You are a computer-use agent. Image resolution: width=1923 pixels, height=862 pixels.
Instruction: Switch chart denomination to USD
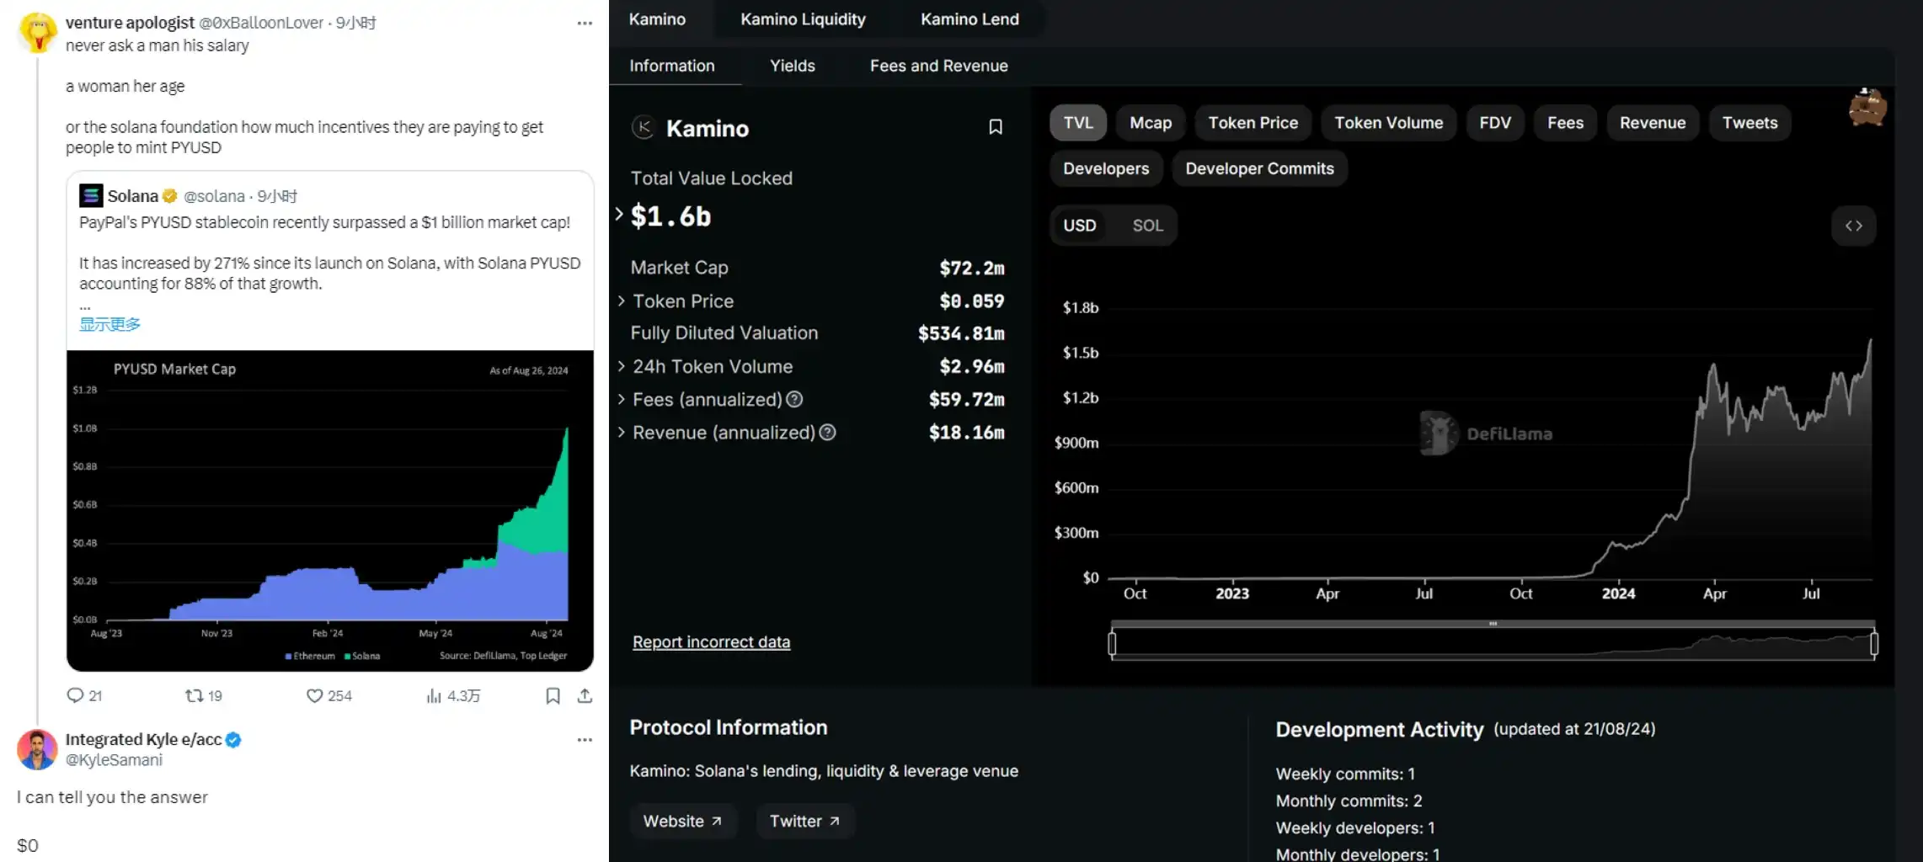[x=1080, y=226]
